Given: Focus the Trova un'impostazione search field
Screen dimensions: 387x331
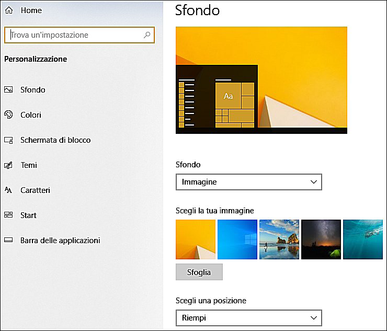Looking at the screenshot, I should [x=73, y=35].
